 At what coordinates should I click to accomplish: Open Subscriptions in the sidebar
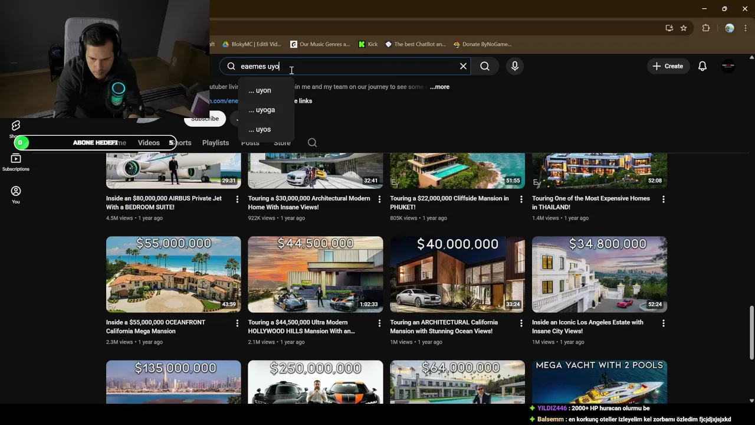click(x=16, y=162)
